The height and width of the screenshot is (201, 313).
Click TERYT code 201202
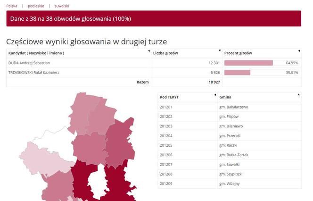pos(166,117)
